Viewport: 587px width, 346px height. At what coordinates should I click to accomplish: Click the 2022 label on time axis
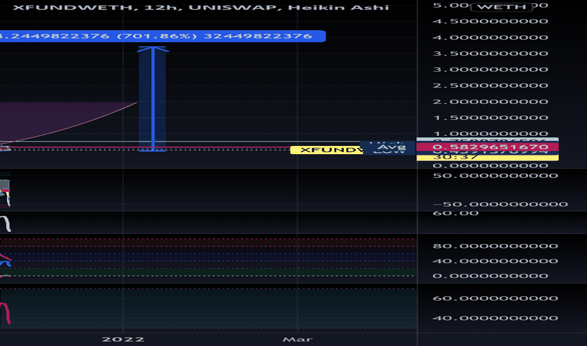[123, 339]
